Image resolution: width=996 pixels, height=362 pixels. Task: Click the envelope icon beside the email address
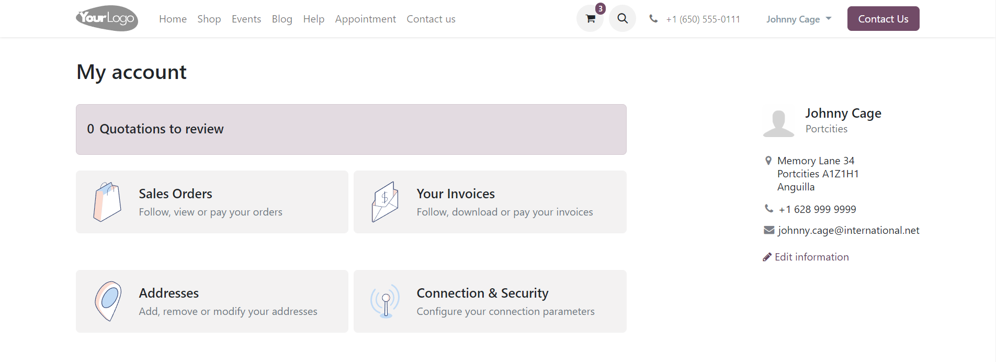(x=768, y=230)
